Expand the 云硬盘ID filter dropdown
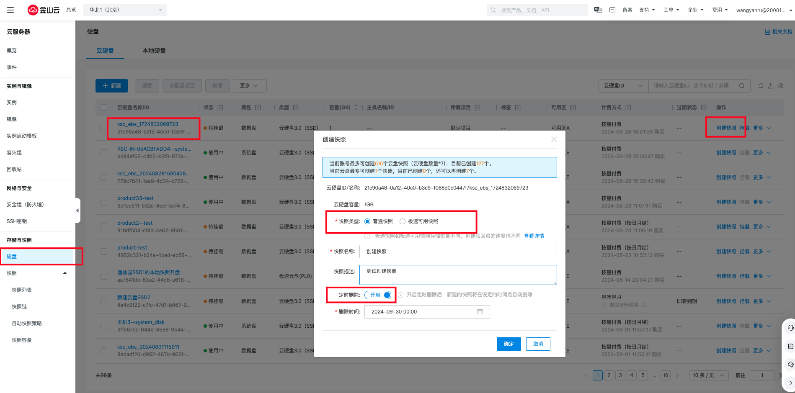Screen dimensions: 795x393 623,86
